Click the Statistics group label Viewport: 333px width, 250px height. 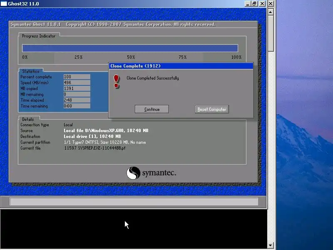pyautogui.click(x=31, y=71)
